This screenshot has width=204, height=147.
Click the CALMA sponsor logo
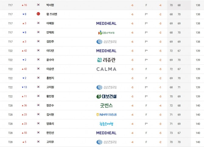click(106, 69)
